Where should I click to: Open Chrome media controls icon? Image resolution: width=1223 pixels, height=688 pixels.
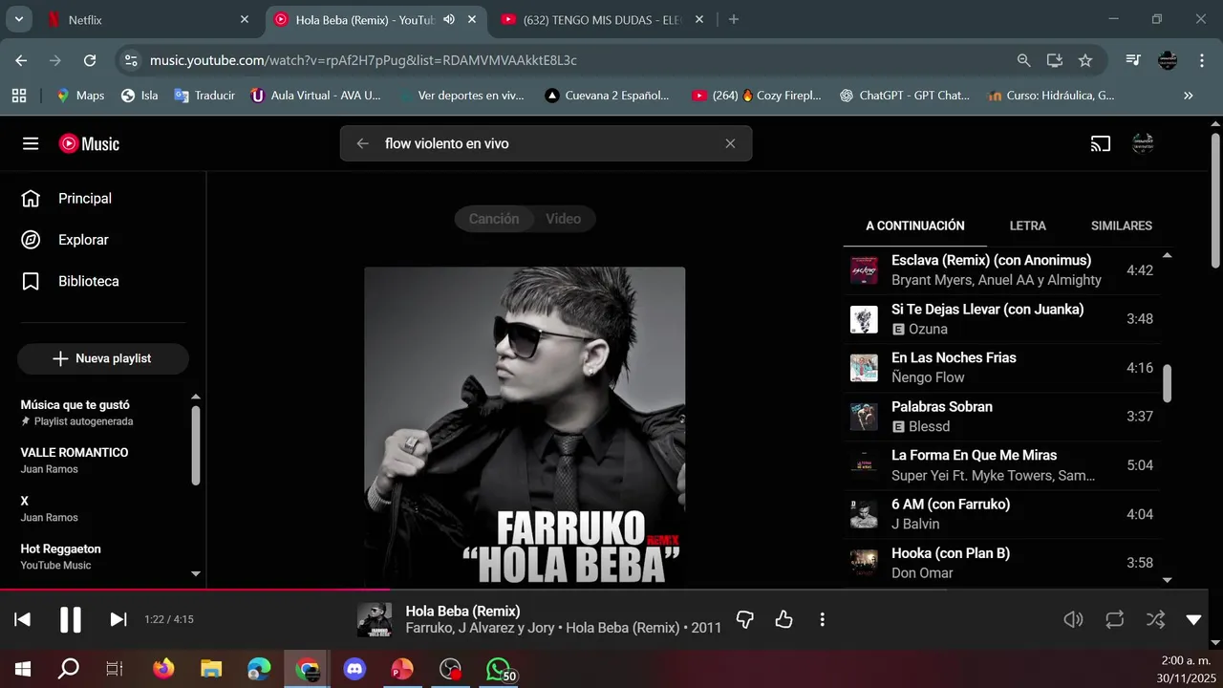point(1133,60)
